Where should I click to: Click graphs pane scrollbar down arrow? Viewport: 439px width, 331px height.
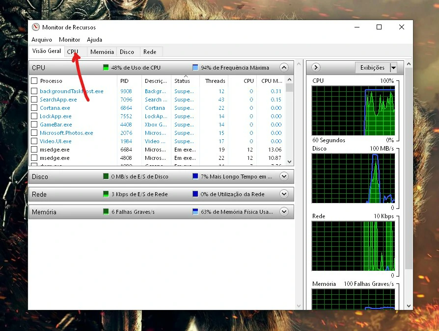(409, 306)
